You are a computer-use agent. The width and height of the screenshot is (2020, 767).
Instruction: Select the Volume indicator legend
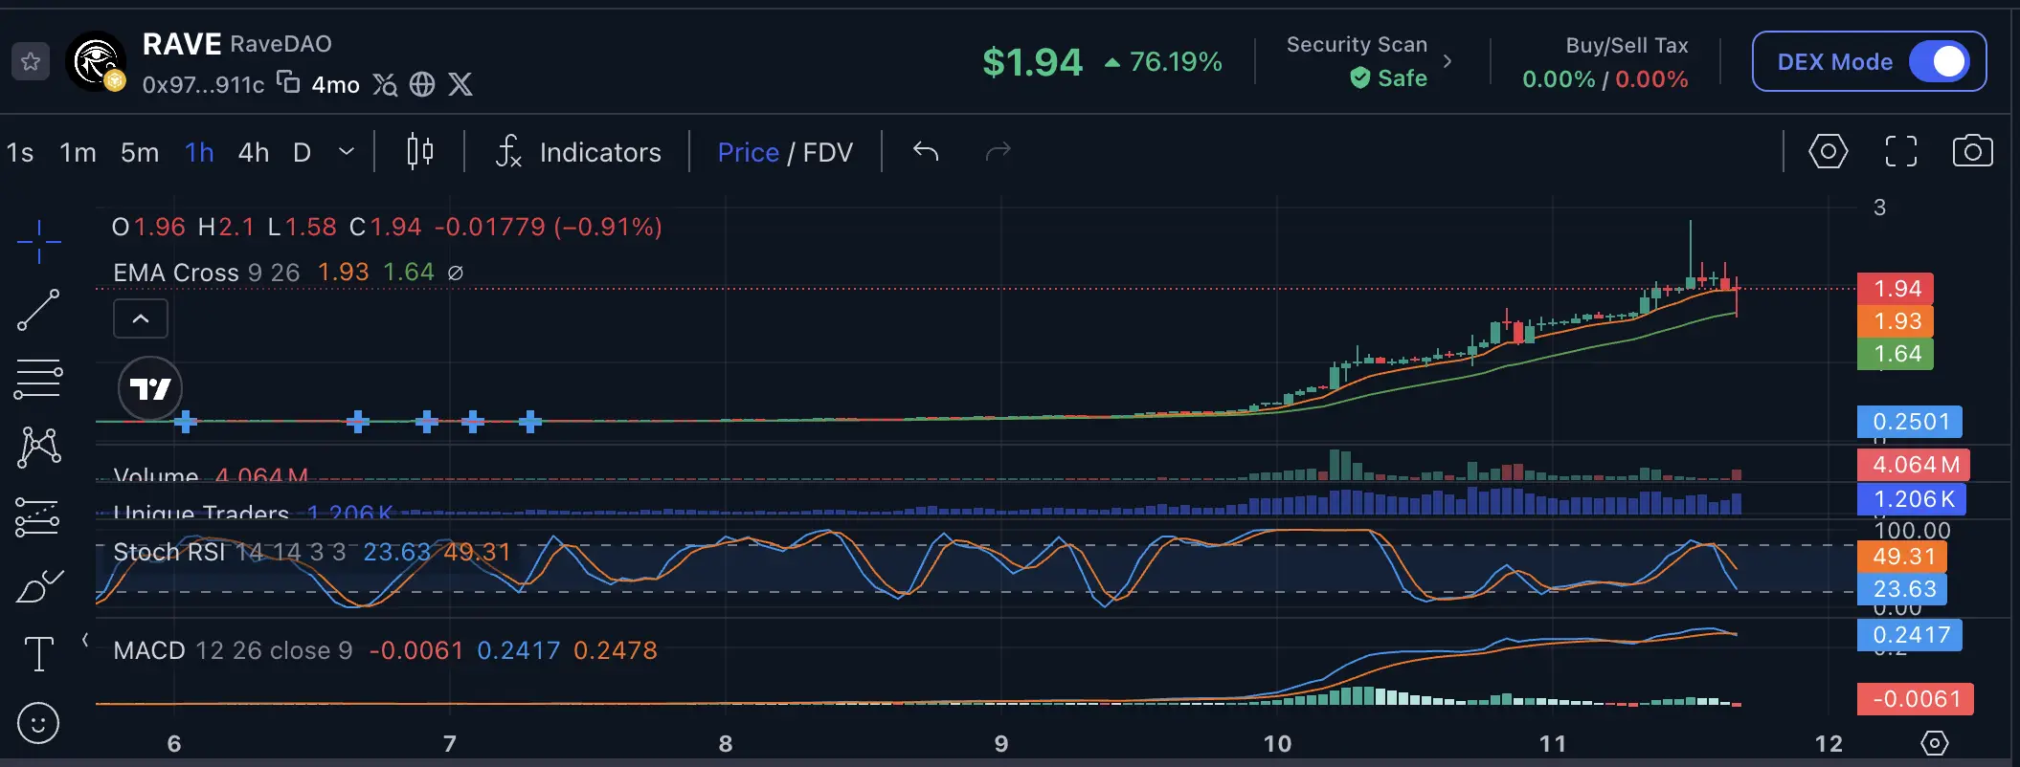pyautogui.click(x=156, y=474)
